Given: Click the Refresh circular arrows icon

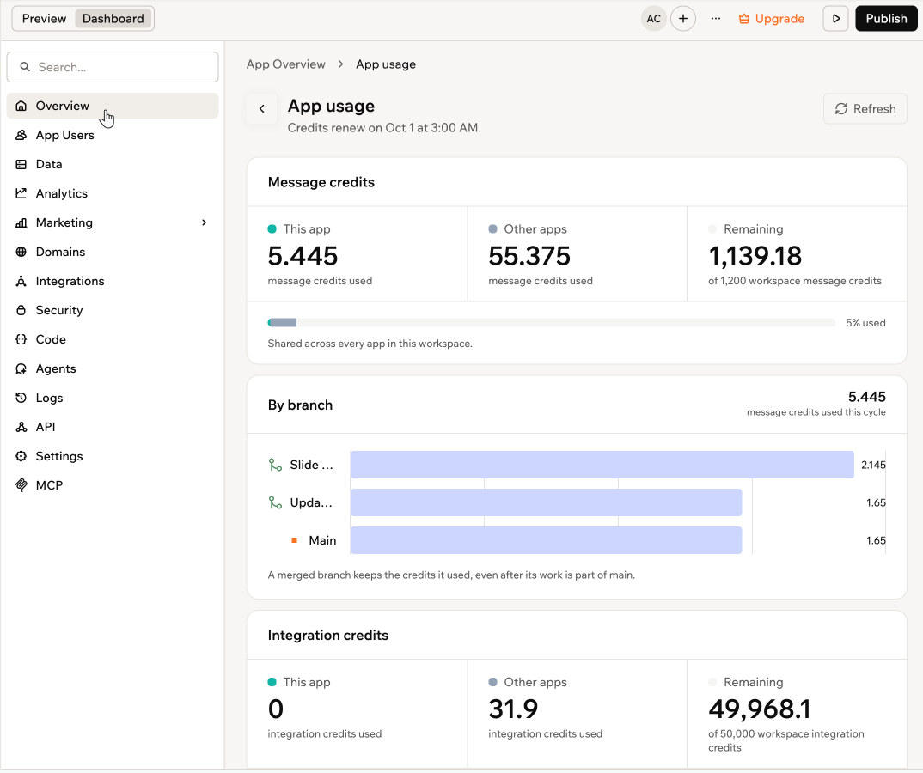Looking at the screenshot, I should point(841,109).
